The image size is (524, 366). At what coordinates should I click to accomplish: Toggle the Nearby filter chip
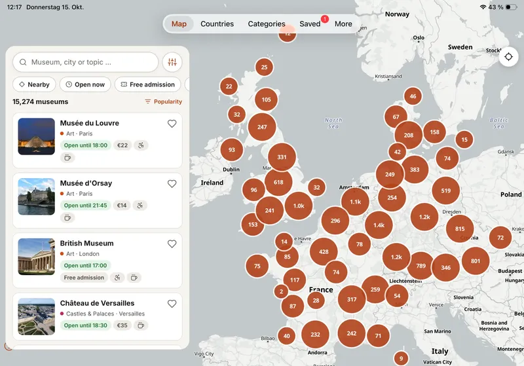point(35,84)
